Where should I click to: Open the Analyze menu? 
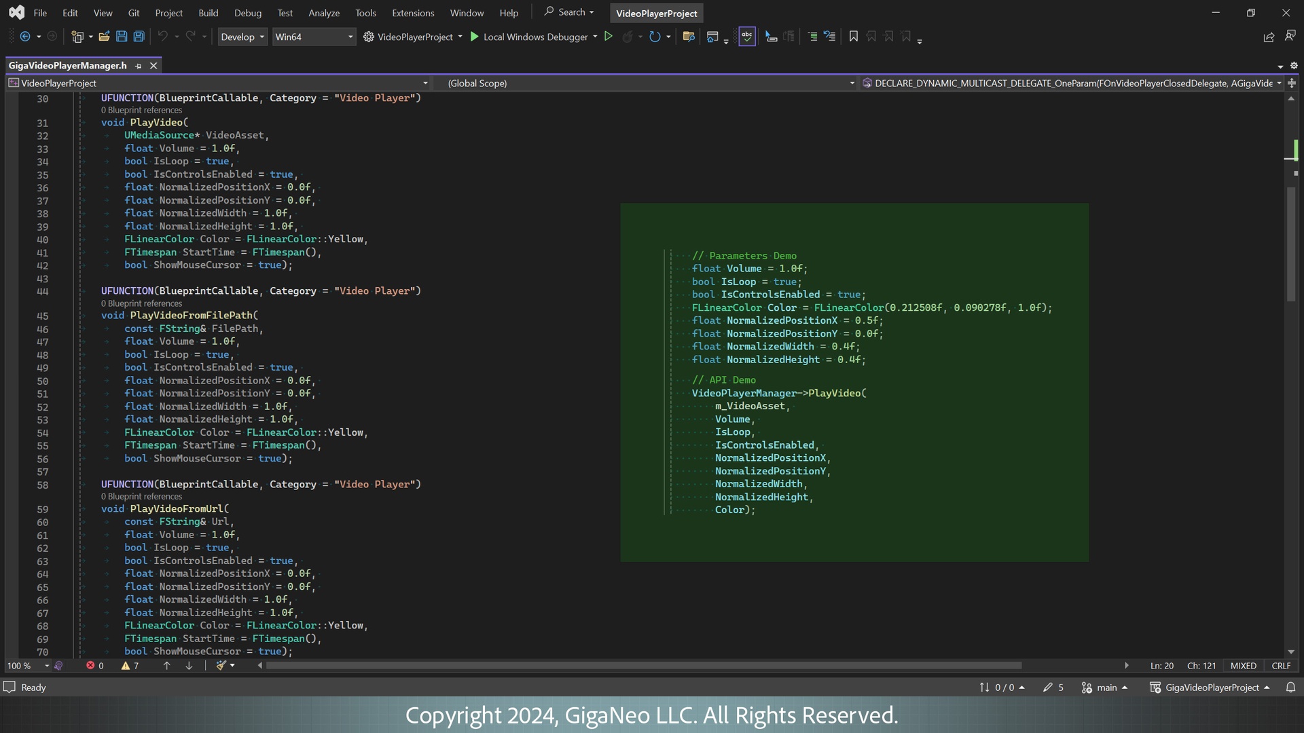click(x=324, y=13)
